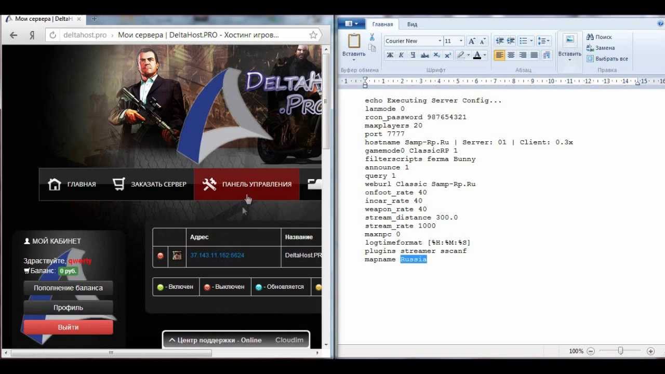This screenshot has width=665, height=374.
Task: Click zoom out minus button
Action: (591, 351)
